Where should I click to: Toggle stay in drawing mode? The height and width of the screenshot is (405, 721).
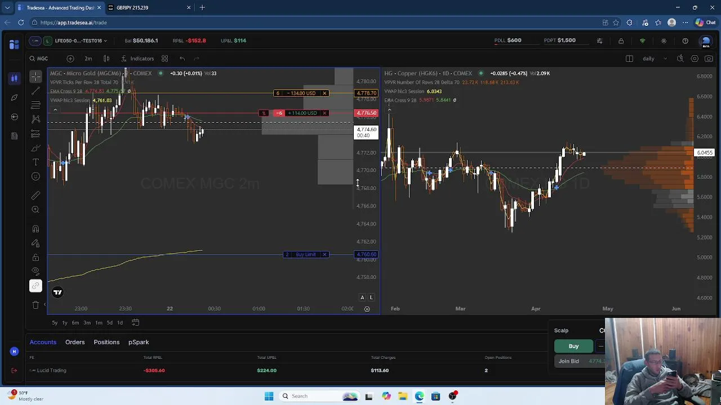point(35,243)
